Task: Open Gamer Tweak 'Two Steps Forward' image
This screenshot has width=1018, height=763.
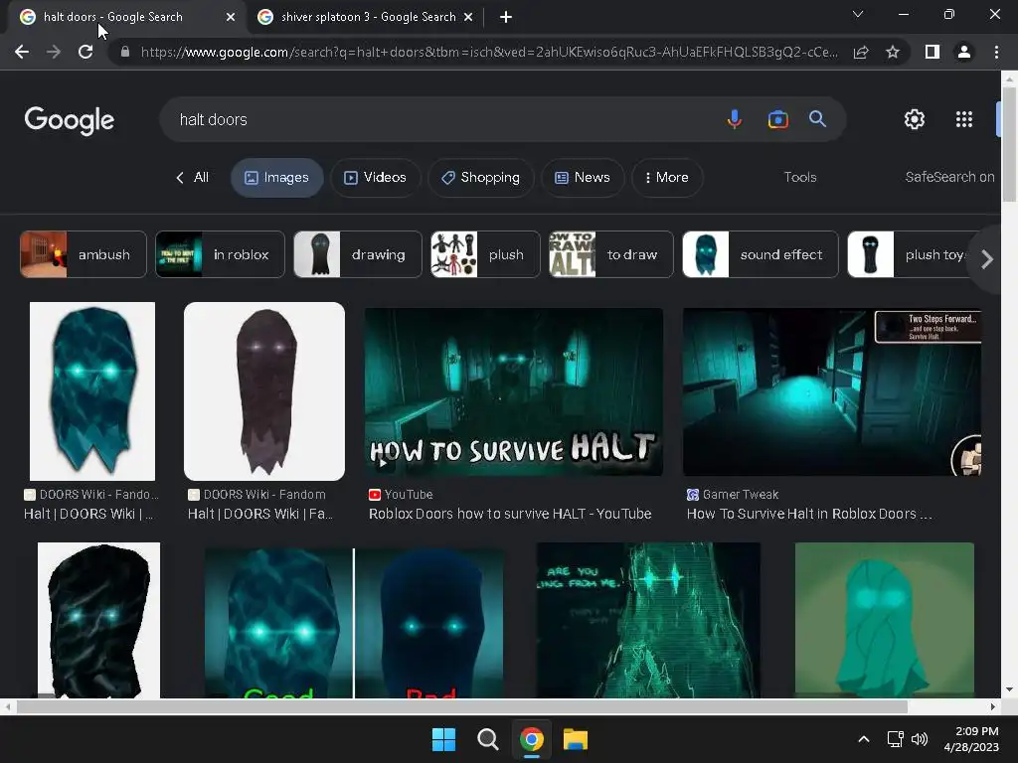Action: coord(832,391)
